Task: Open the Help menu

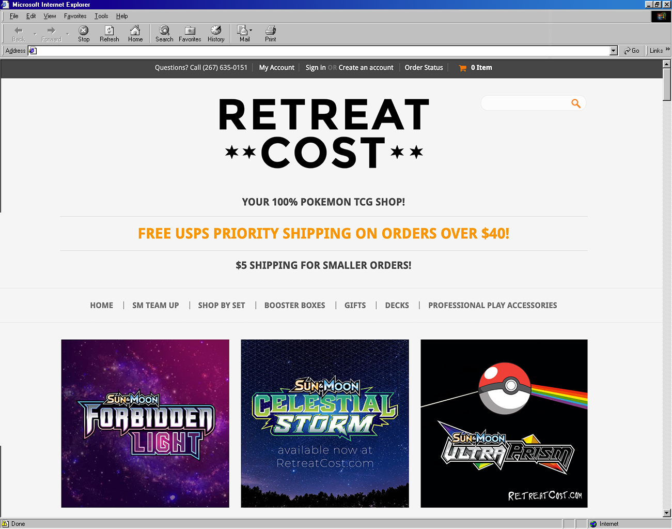Action: tap(122, 16)
